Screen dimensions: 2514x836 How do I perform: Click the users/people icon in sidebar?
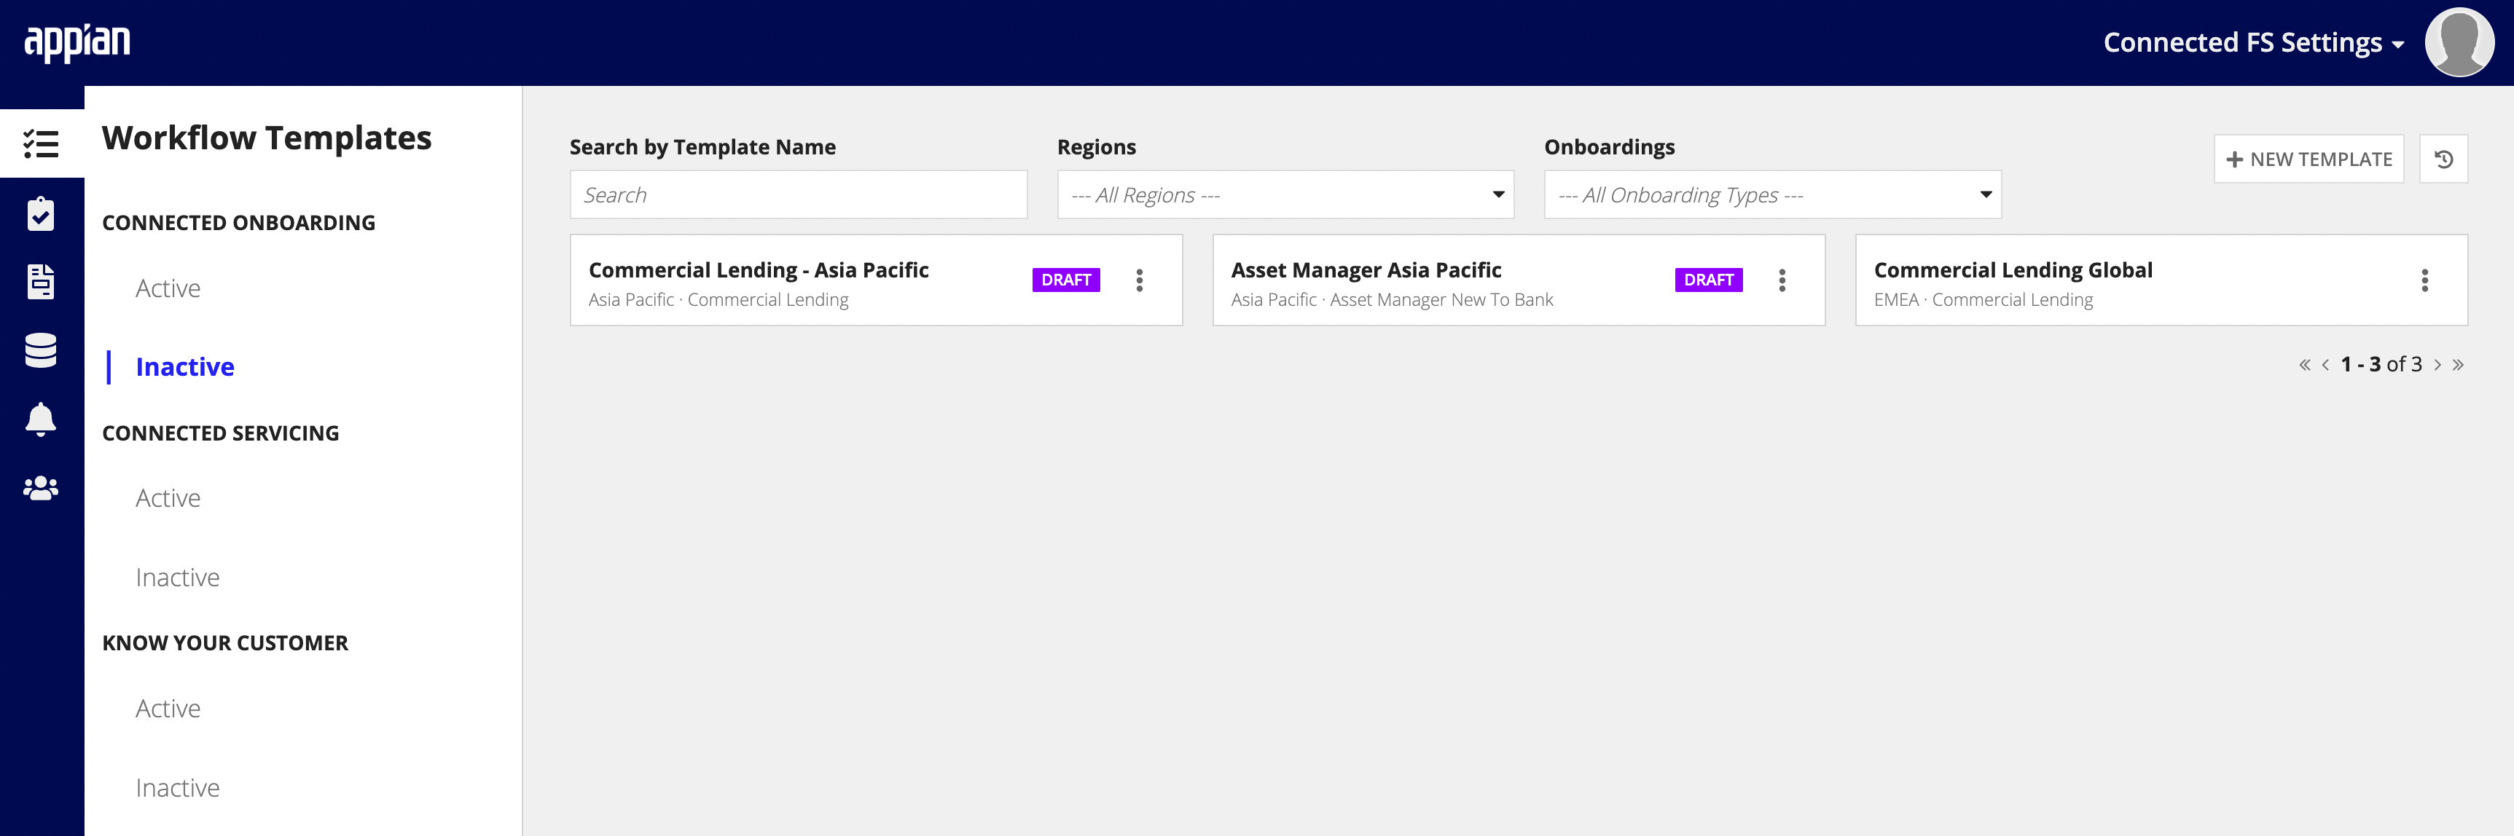pyautogui.click(x=43, y=489)
